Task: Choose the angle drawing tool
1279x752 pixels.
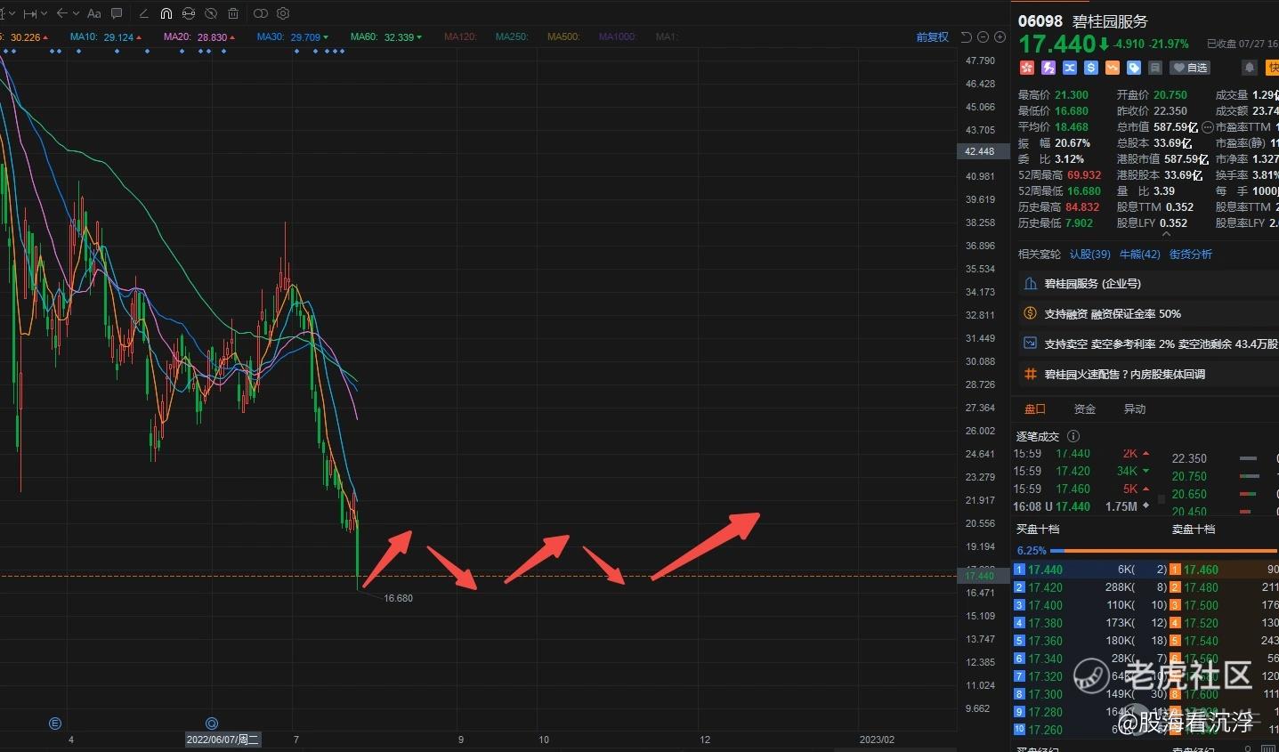Action: click(144, 13)
